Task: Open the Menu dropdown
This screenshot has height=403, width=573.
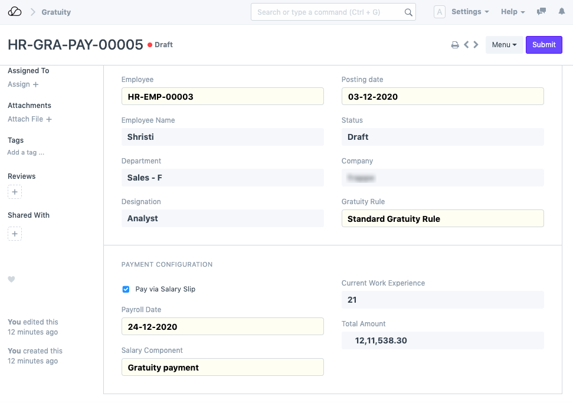Action: (x=504, y=45)
